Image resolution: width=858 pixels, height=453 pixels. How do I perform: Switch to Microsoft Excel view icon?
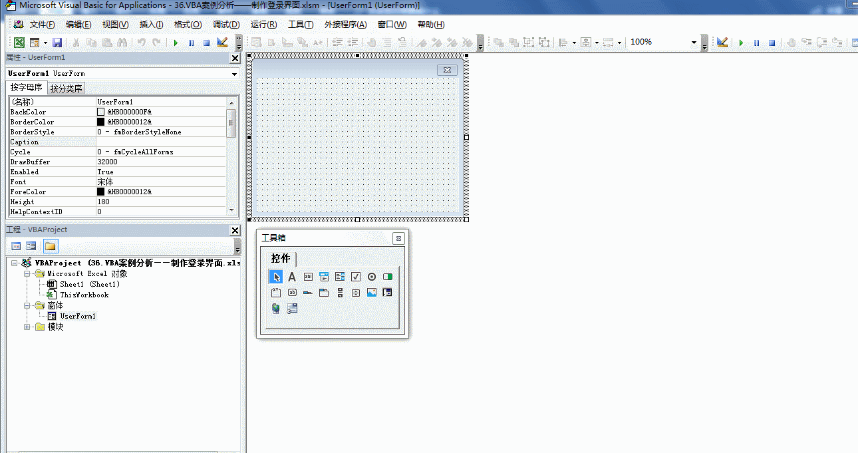(x=19, y=43)
